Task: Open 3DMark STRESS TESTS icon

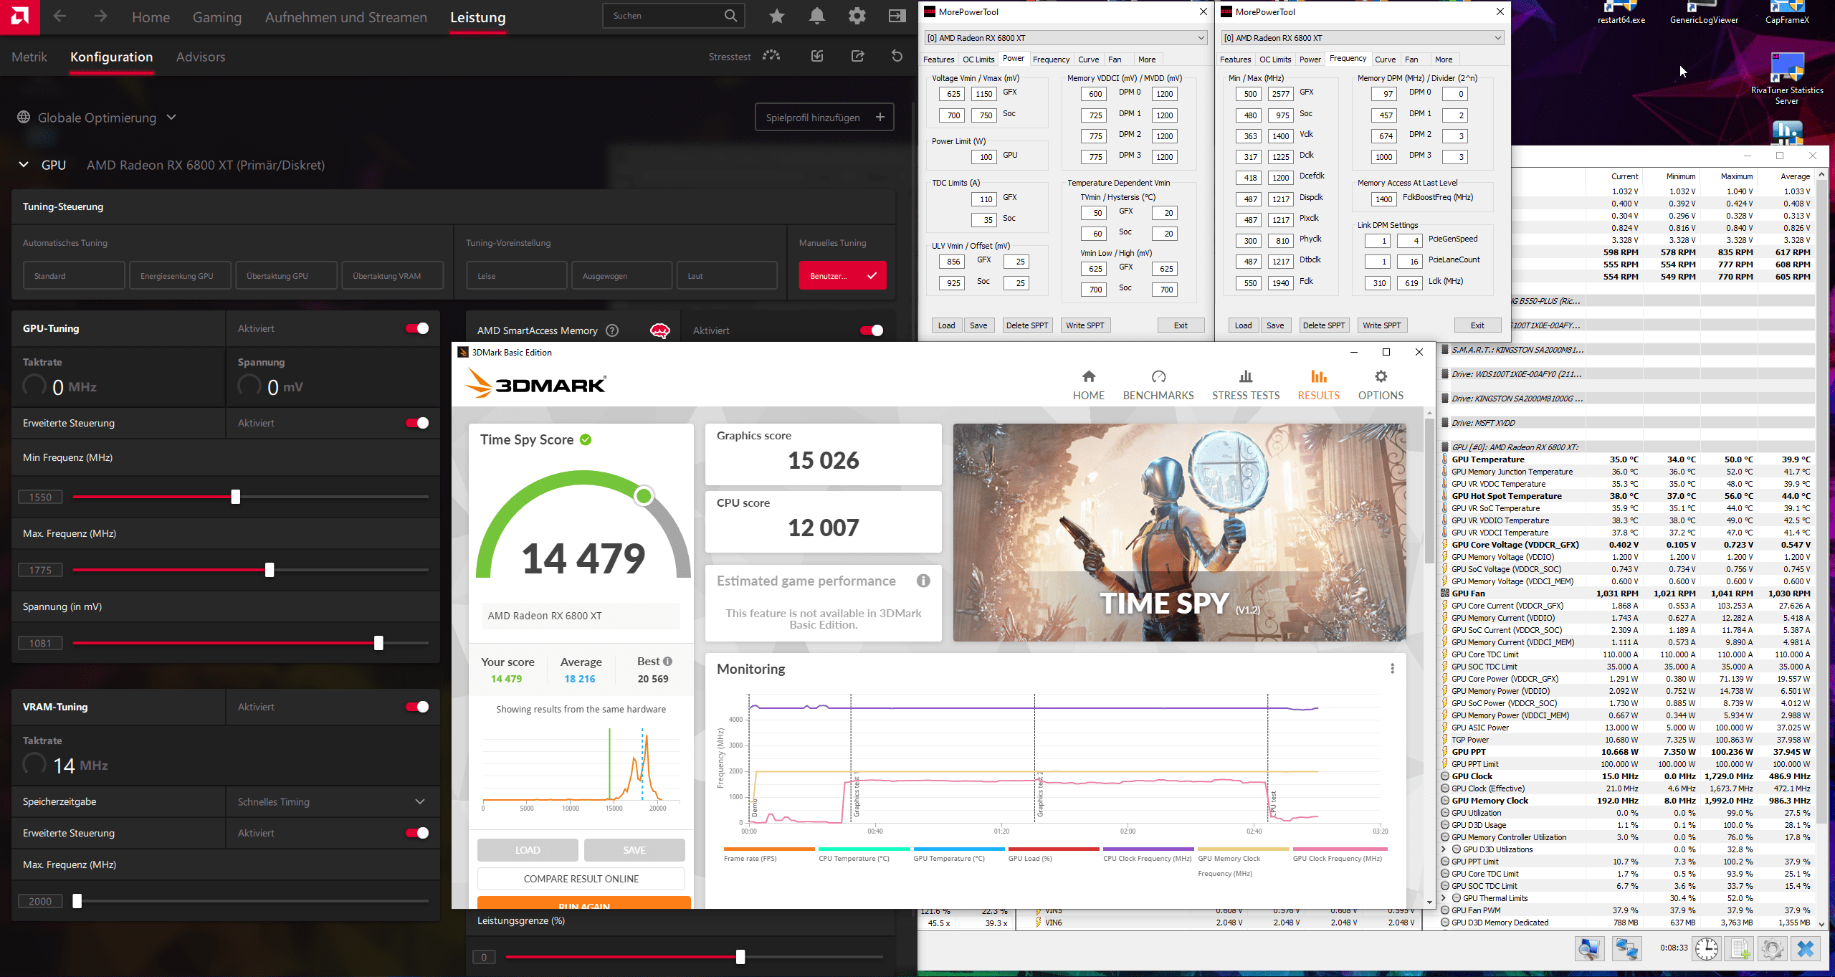Action: coord(1246,377)
